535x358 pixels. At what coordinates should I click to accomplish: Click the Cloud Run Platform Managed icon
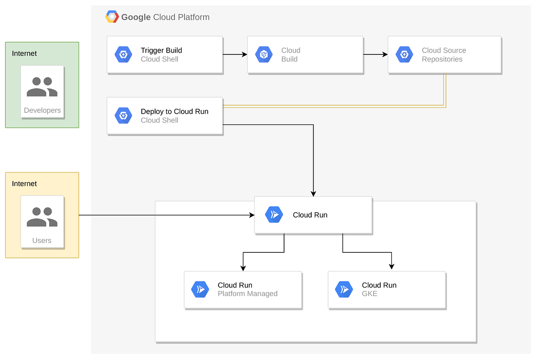(200, 289)
